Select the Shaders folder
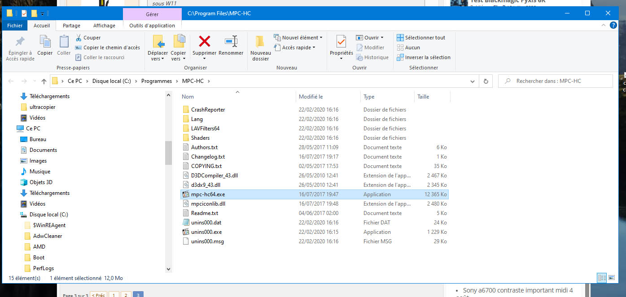Screen dimensions: 626x297 click(200, 138)
